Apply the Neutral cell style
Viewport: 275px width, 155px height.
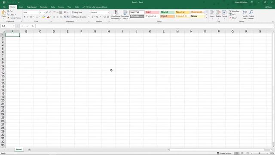tap(182, 12)
